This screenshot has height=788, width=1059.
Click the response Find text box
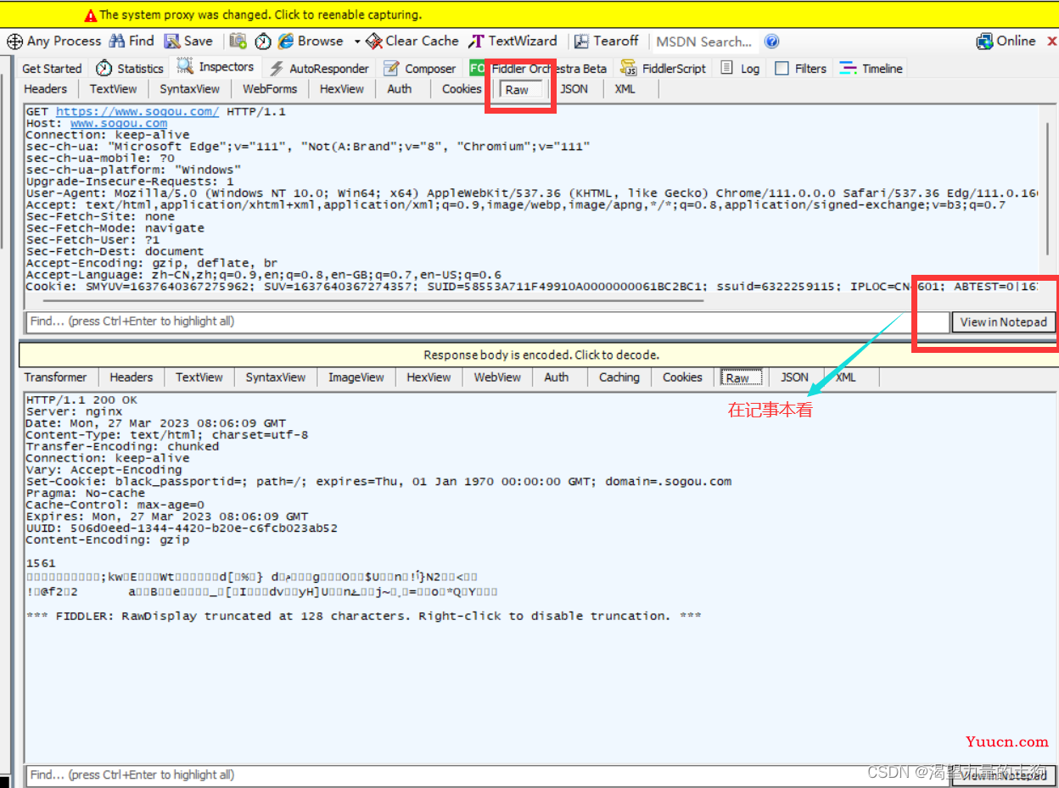[486, 774]
